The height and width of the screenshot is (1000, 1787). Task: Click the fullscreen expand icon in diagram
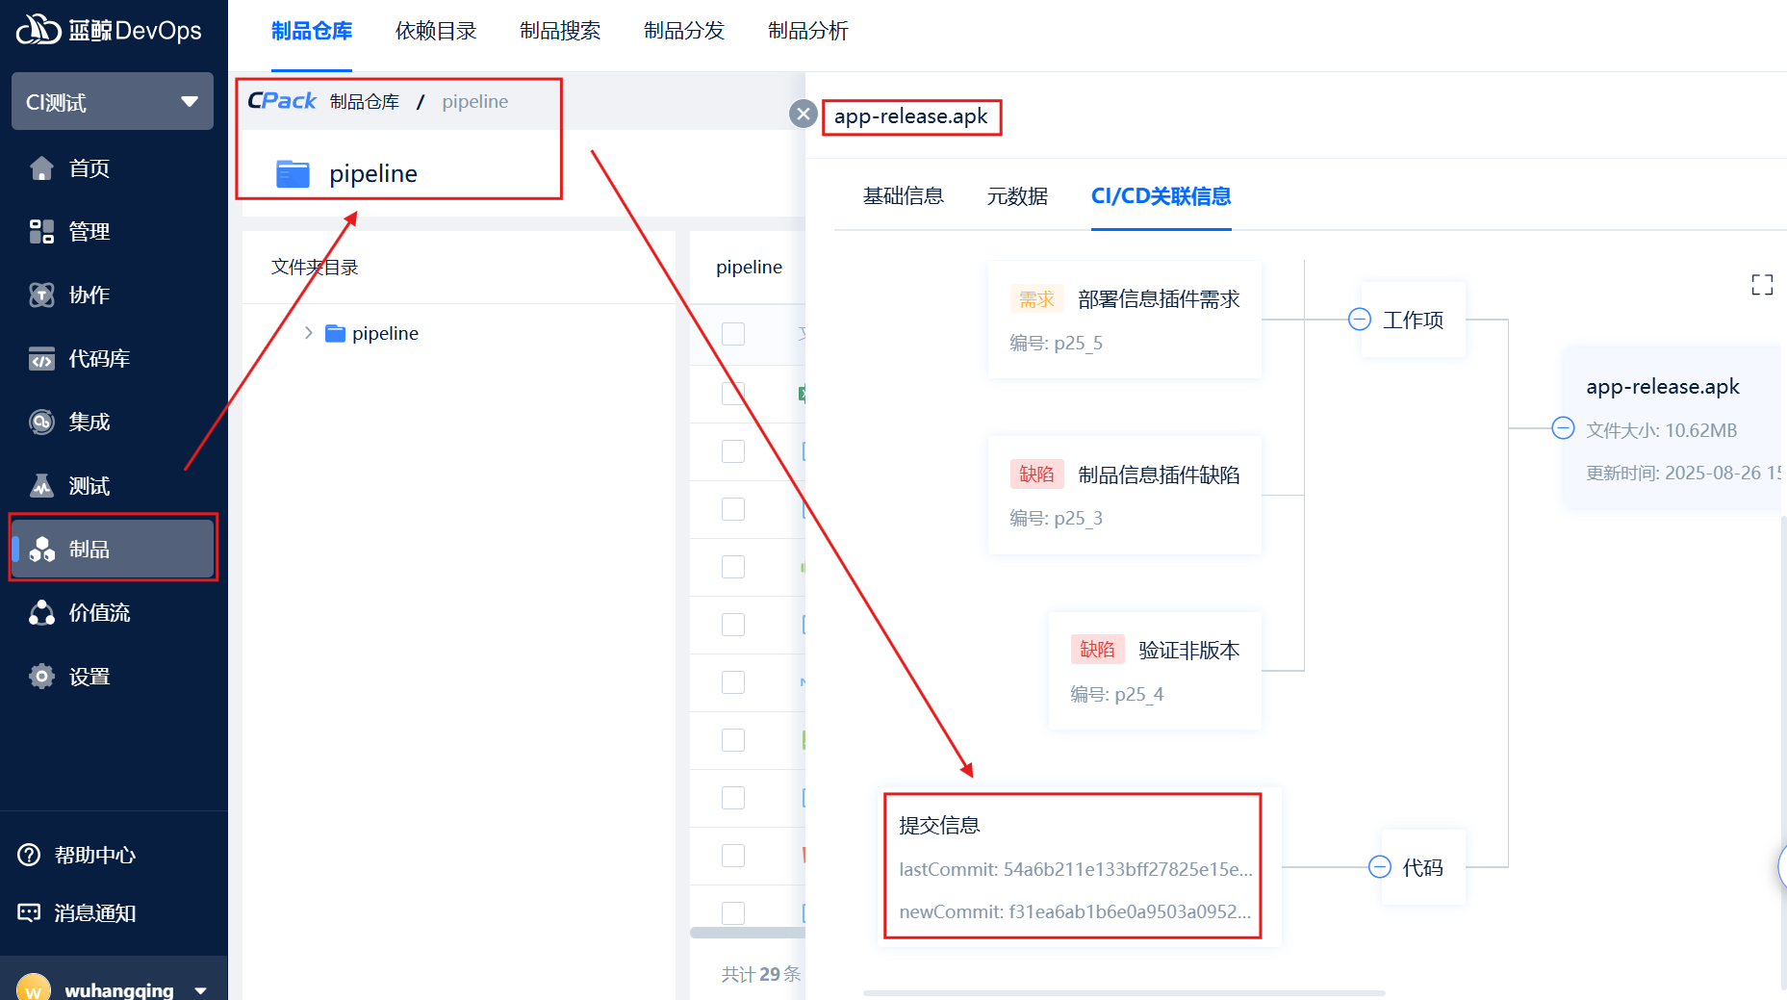(x=1761, y=285)
